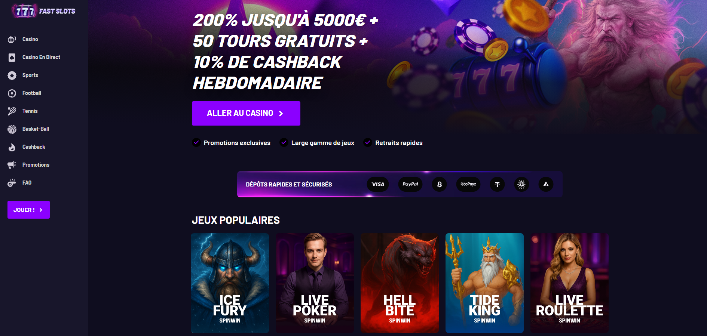
Task: Select the Tether payment icon
Action: pyautogui.click(x=498, y=184)
